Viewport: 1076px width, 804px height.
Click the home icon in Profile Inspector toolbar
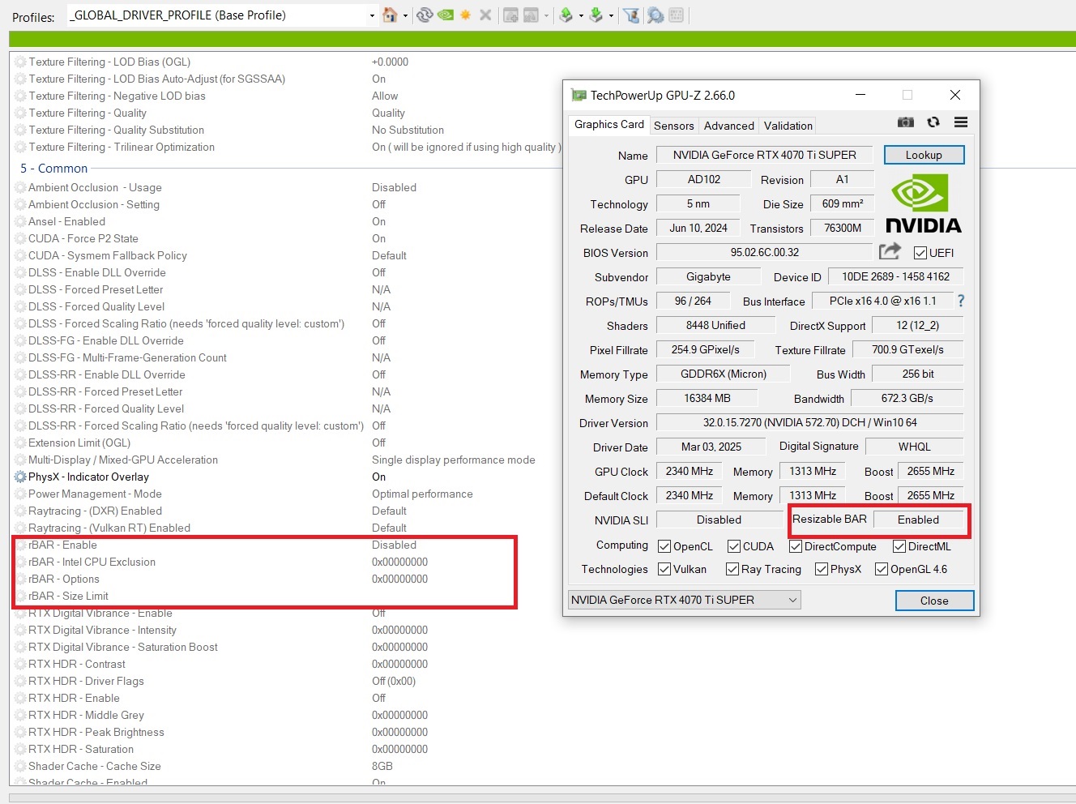click(390, 15)
